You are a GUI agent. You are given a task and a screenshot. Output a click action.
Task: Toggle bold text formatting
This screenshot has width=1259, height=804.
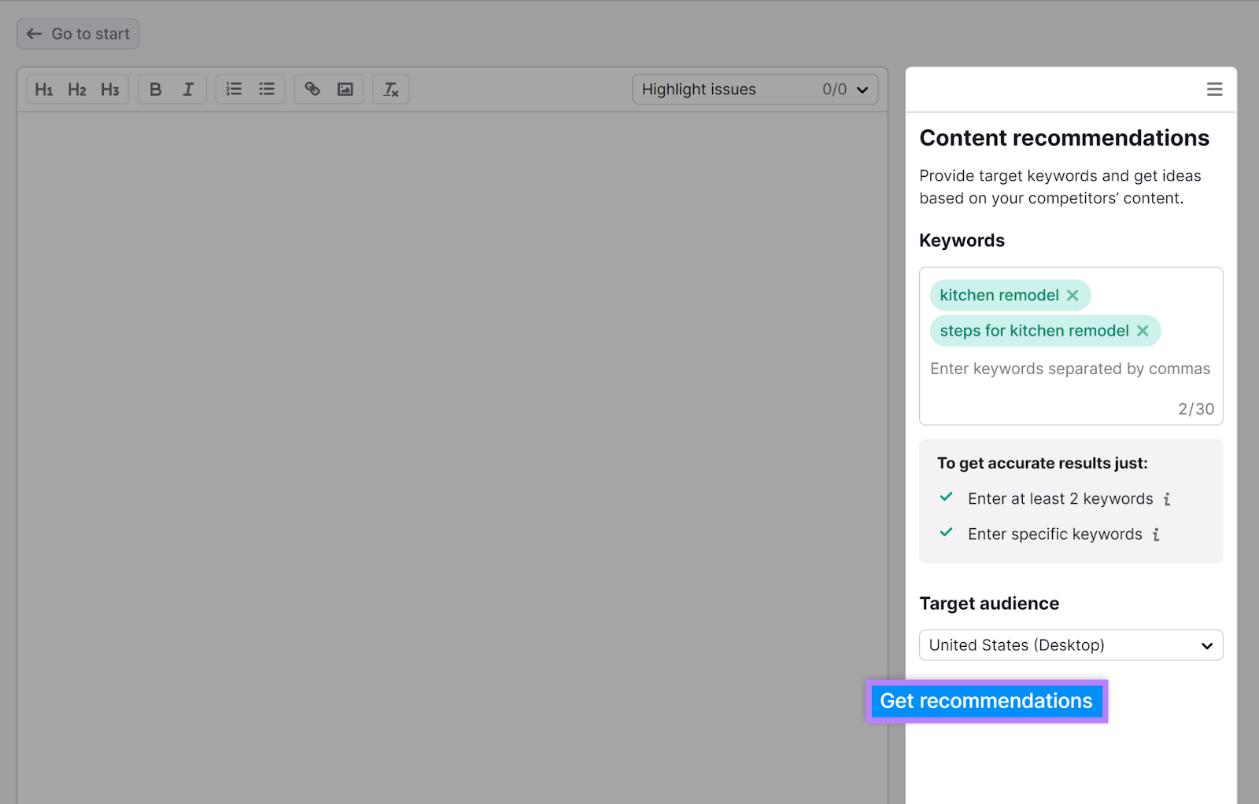click(x=155, y=89)
